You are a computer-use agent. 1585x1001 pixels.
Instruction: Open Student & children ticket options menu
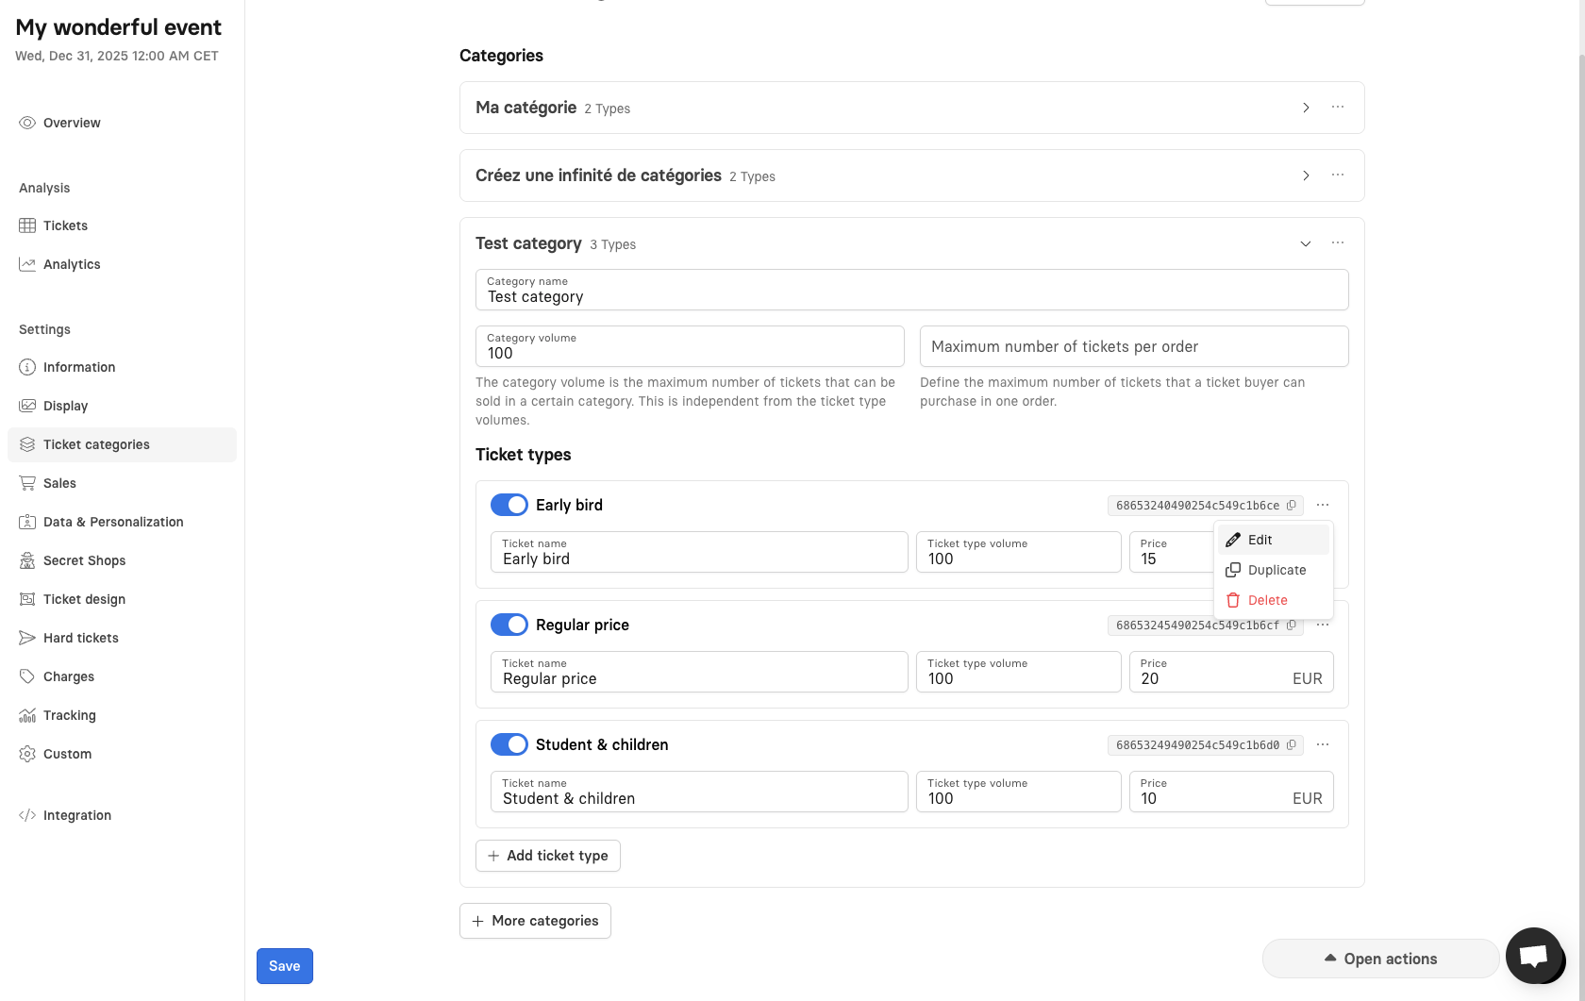[x=1323, y=745]
